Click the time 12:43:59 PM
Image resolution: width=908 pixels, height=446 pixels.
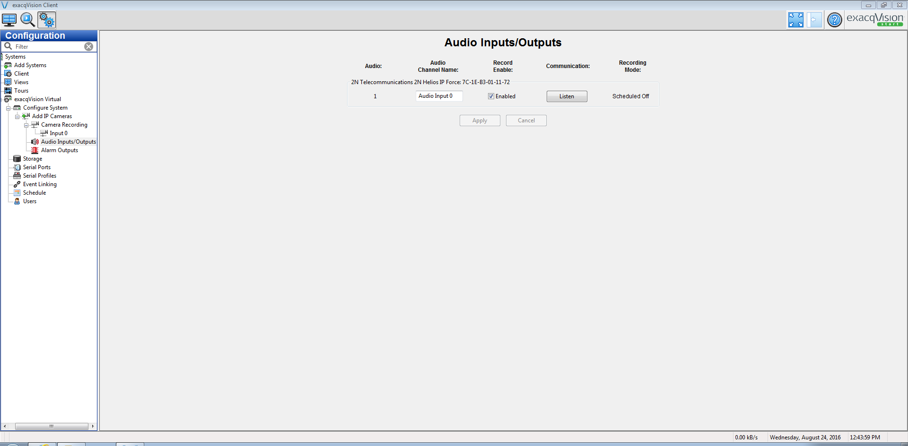(x=865, y=437)
